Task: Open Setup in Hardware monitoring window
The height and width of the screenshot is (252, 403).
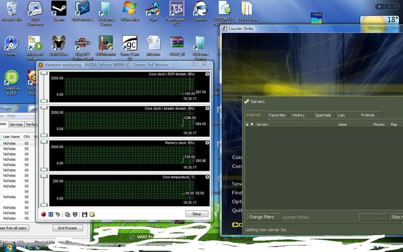Action: (196, 214)
